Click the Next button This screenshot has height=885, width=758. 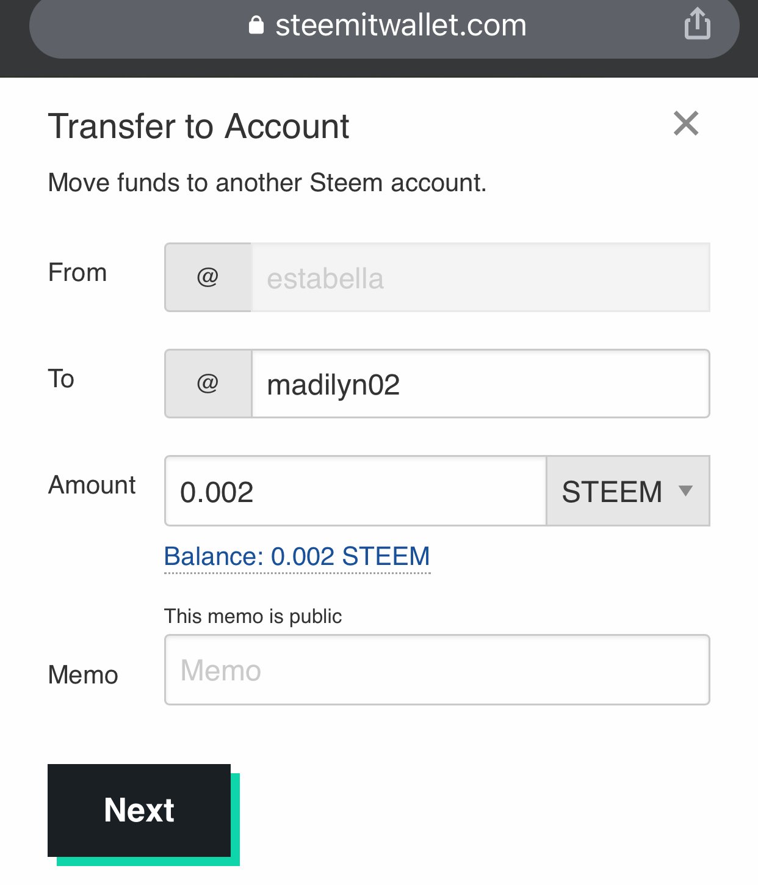(x=139, y=810)
